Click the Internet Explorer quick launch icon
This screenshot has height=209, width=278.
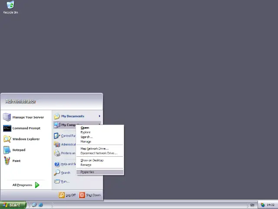(40, 205)
